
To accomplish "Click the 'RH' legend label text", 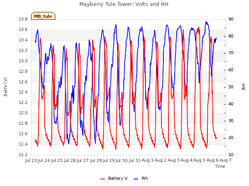I will (144, 178).
